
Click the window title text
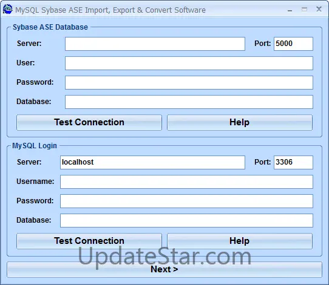pyautogui.click(x=110, y=10)
